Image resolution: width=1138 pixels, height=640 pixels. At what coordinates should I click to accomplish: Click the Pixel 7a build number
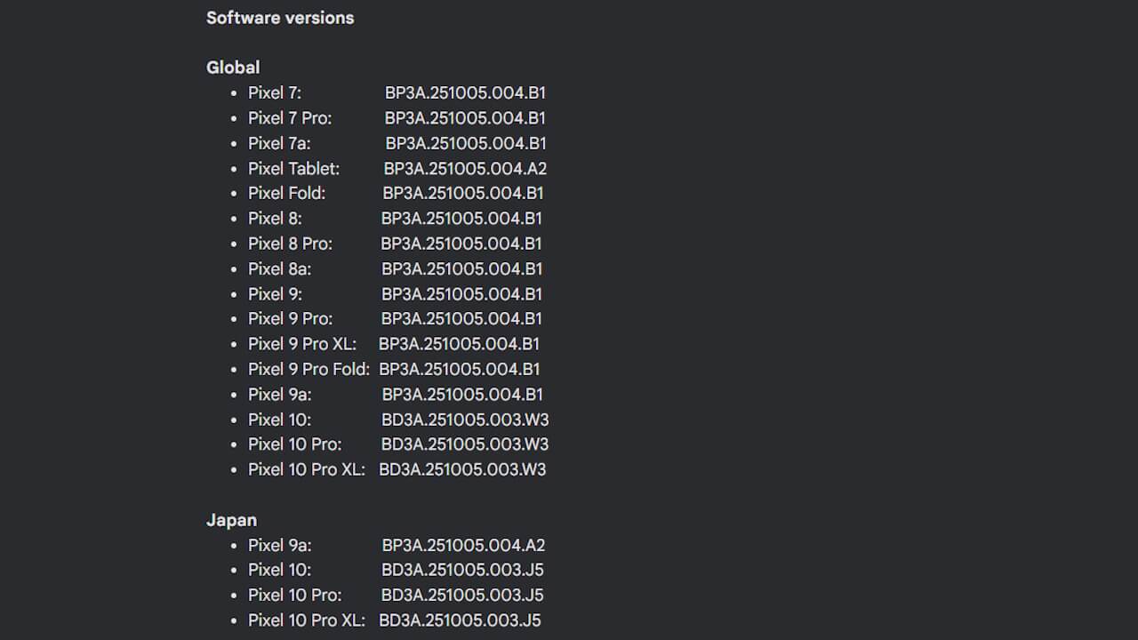tap(466, 143)
